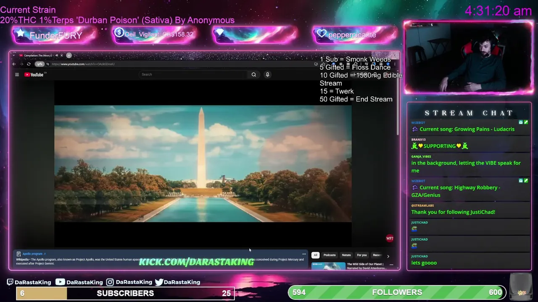Click the YouTube search magnifier button
Screen dimensions: 538x302
click(254, 75)
